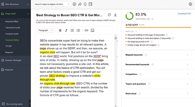The image size is (195, 107).
Task: Click the bottom Reports document icon
Action: (x=3, y=70)
